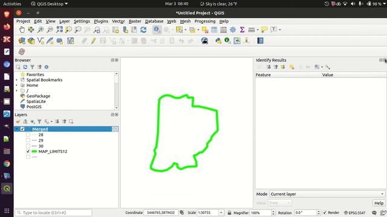The image size is (387, 217).
Task: Open the Vector menu
Action: pos(119,21)
